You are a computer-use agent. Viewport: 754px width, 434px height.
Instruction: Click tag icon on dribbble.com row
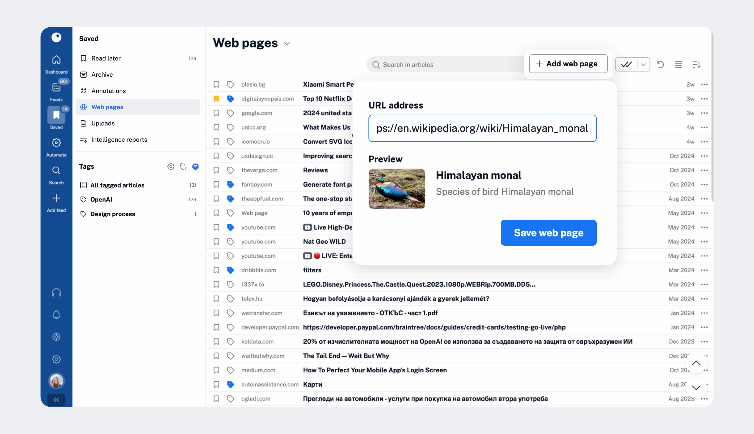click(230, 270)
